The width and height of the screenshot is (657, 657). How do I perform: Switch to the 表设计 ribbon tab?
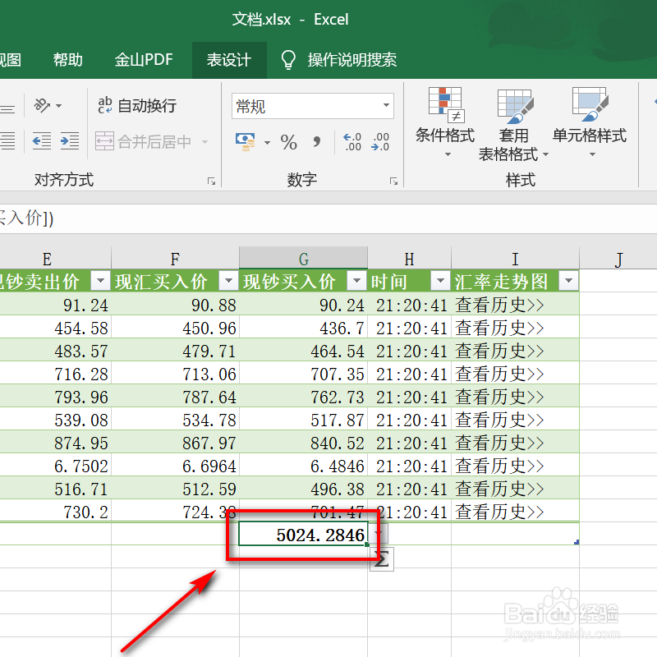(x=229, y=59)
